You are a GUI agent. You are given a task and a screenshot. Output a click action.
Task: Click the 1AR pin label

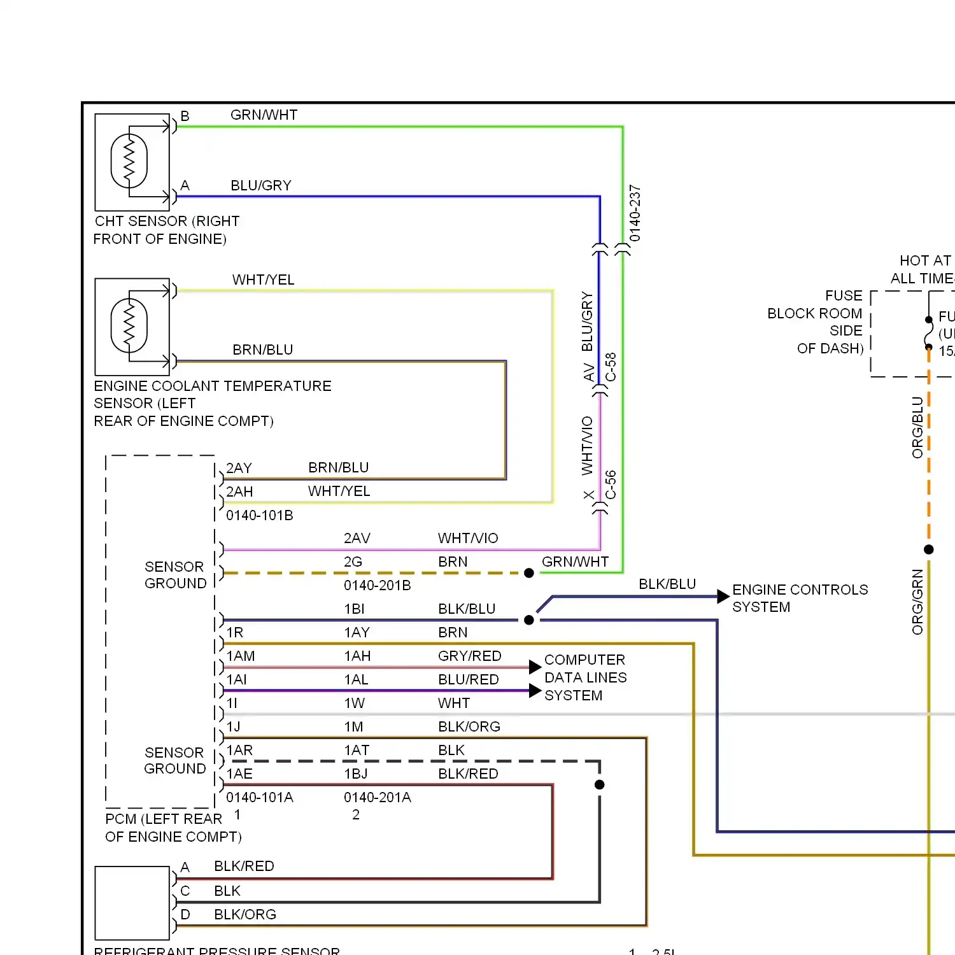tap(240, 751)
